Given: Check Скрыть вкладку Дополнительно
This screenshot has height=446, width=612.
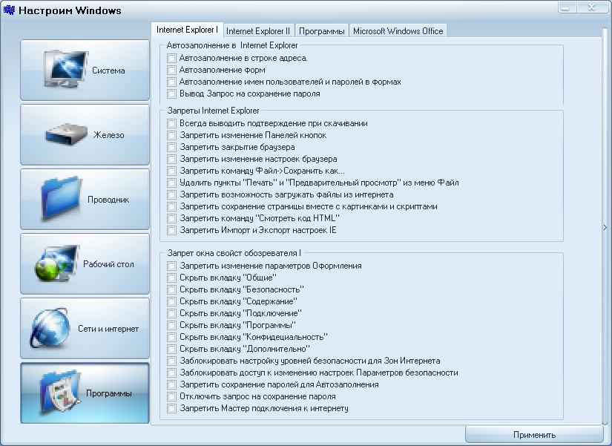Looking at the screenshot, I should coord(171,349).
